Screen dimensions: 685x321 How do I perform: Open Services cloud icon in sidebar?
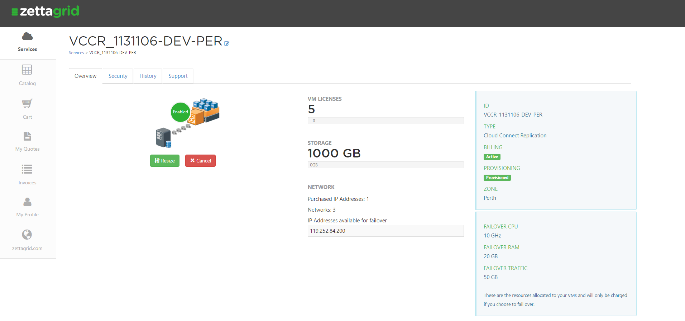[27, 37]
